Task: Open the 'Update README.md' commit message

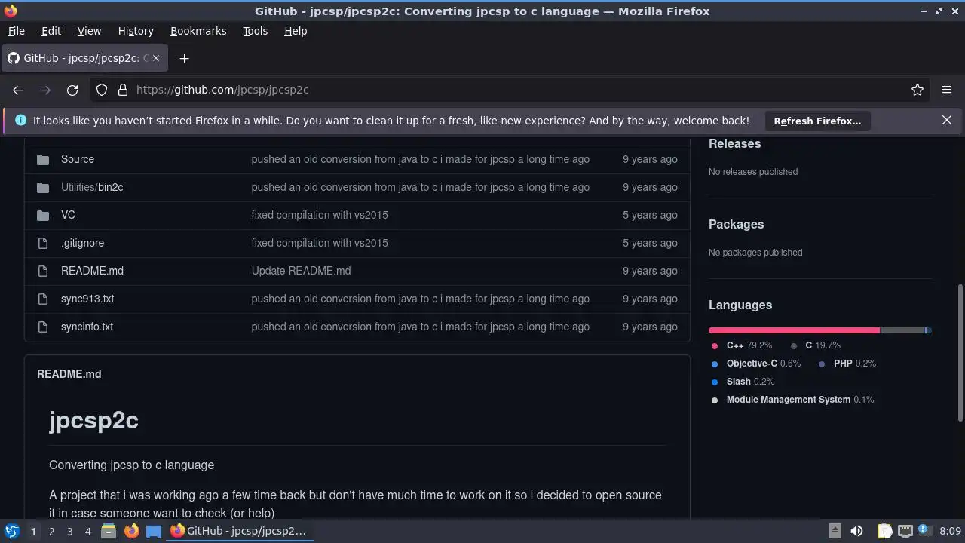Action: (x=301, y=271)
